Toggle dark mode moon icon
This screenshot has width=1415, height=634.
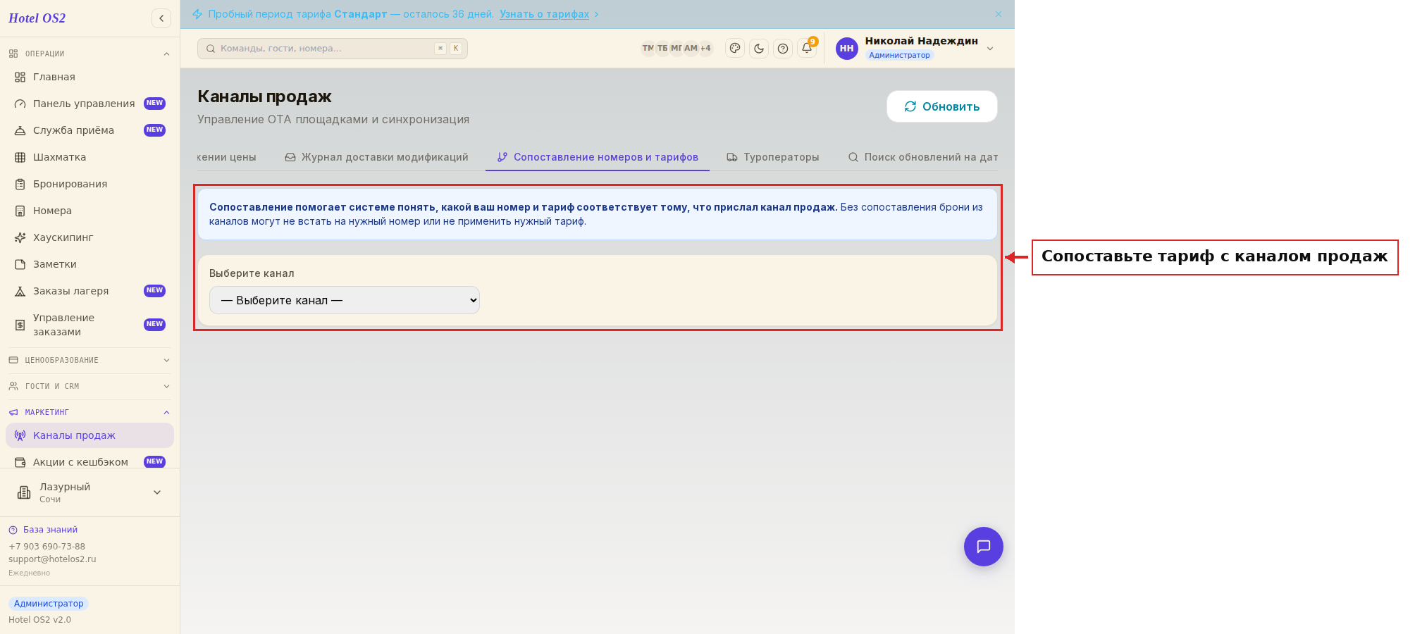click(759, 49)
